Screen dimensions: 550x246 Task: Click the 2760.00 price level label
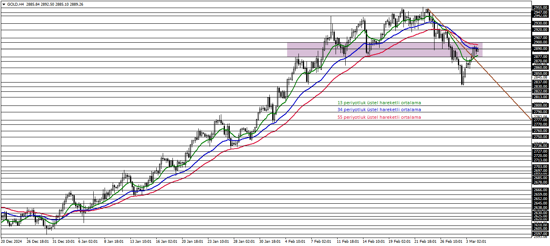pyautogui.click(x=540, y=130)
